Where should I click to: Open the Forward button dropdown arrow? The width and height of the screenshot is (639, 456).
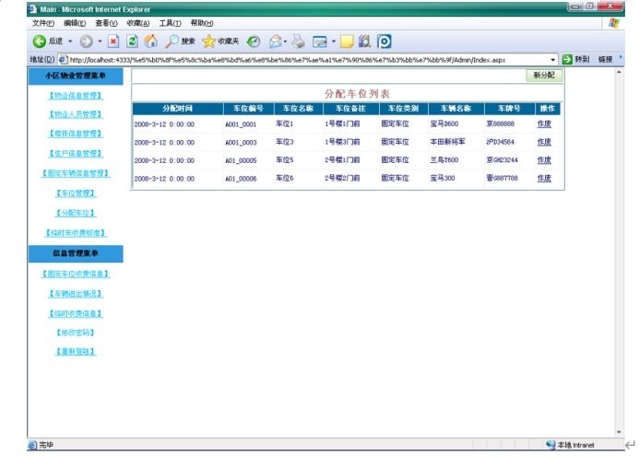point(100,41)
